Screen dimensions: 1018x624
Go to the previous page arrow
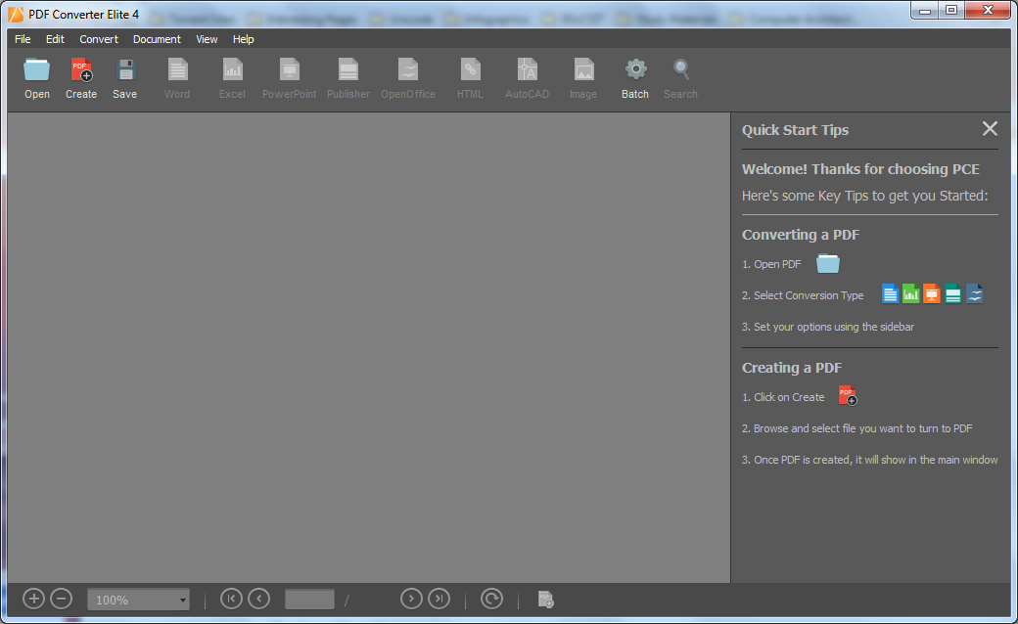tap(259, 599)
